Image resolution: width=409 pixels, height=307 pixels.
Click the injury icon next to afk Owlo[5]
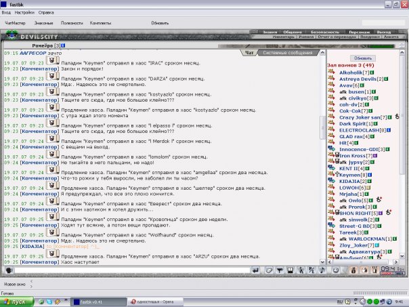click(x=379, y=200)
